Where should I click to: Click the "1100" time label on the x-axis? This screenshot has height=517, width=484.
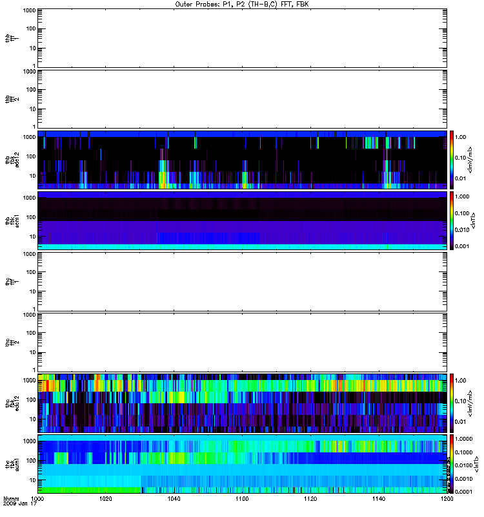click(x=242, y=499)
